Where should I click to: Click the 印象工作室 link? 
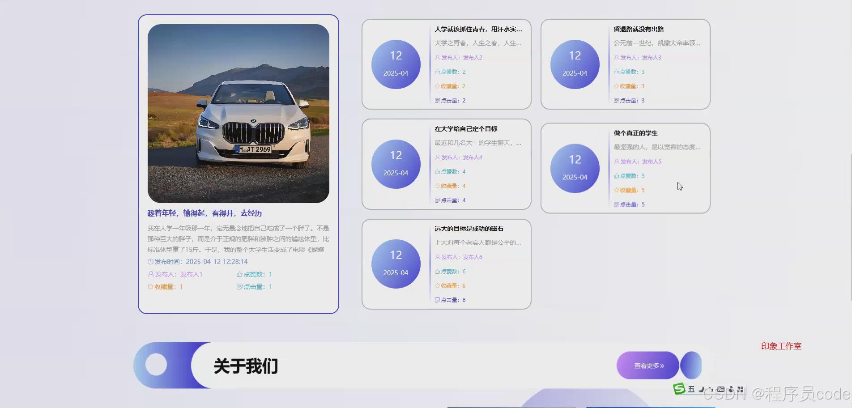(x=780, y=346)
